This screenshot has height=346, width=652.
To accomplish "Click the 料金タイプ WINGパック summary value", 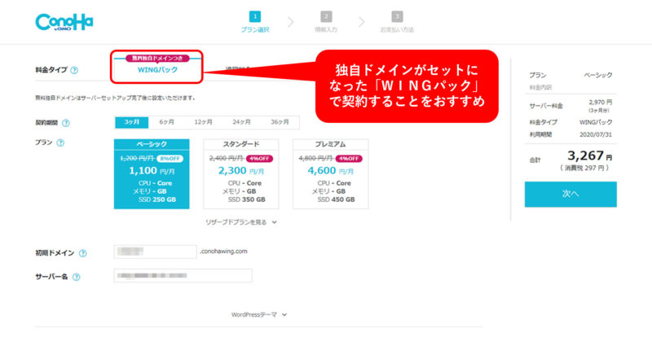I will (596, 123).
